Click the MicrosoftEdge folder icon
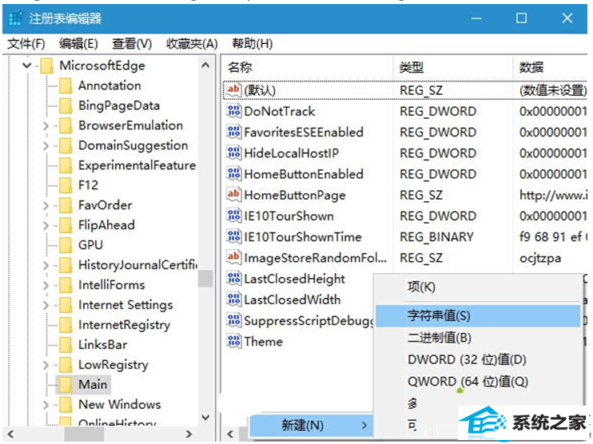The image size is (593, 444). pos(47,65)
